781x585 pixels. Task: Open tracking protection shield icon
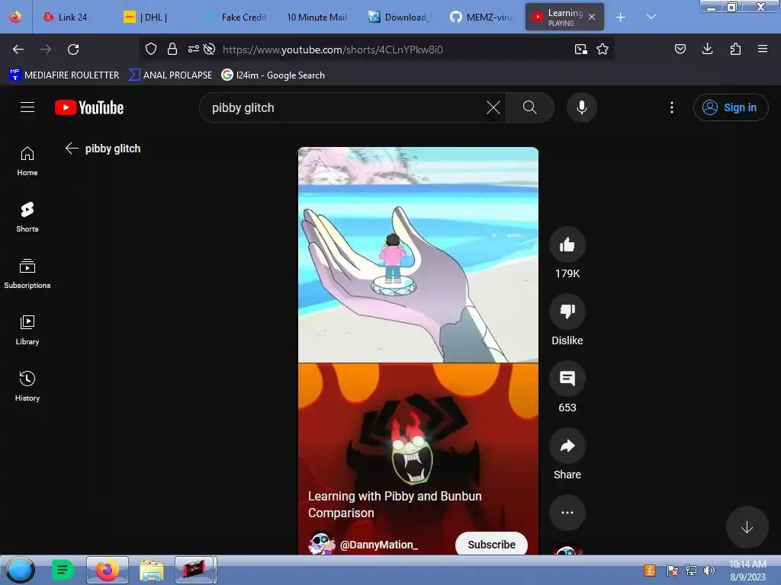coord(151,49)
